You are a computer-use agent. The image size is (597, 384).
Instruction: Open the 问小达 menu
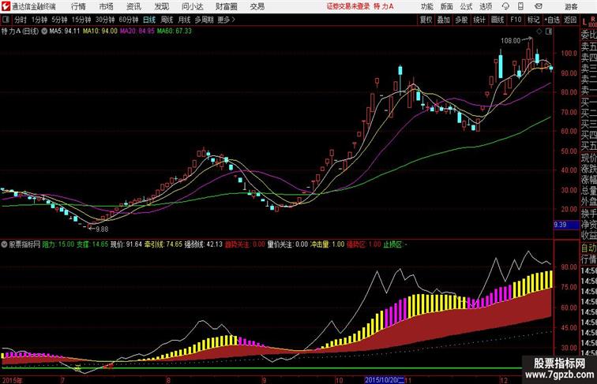coord(192,6)
